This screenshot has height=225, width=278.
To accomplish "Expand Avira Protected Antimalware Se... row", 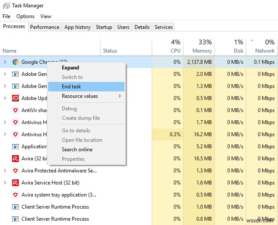I will [x=5, y=171].
